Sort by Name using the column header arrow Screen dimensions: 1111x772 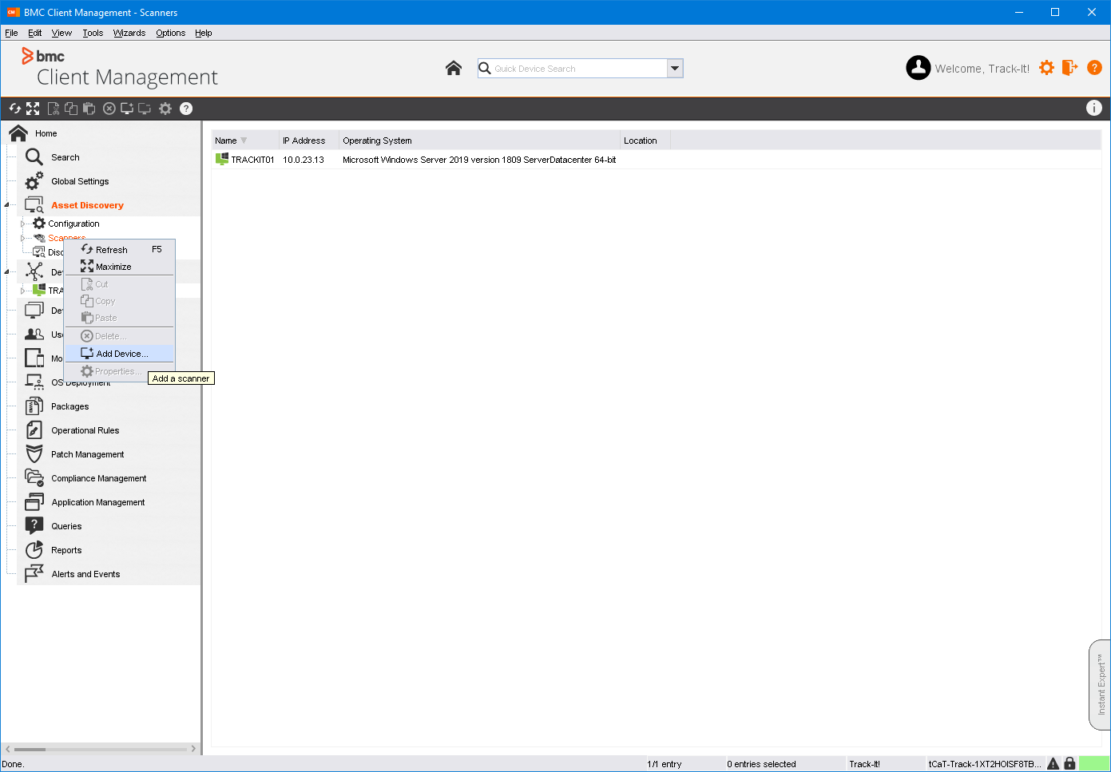click(x=244, y=141)
